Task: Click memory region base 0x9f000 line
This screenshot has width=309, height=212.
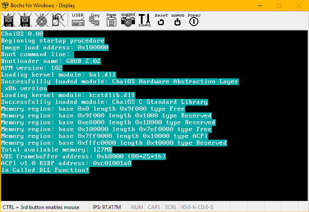Action: (106, 116)
